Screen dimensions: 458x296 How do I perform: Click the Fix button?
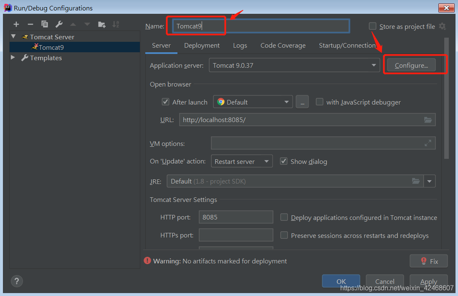pos(428,261)
